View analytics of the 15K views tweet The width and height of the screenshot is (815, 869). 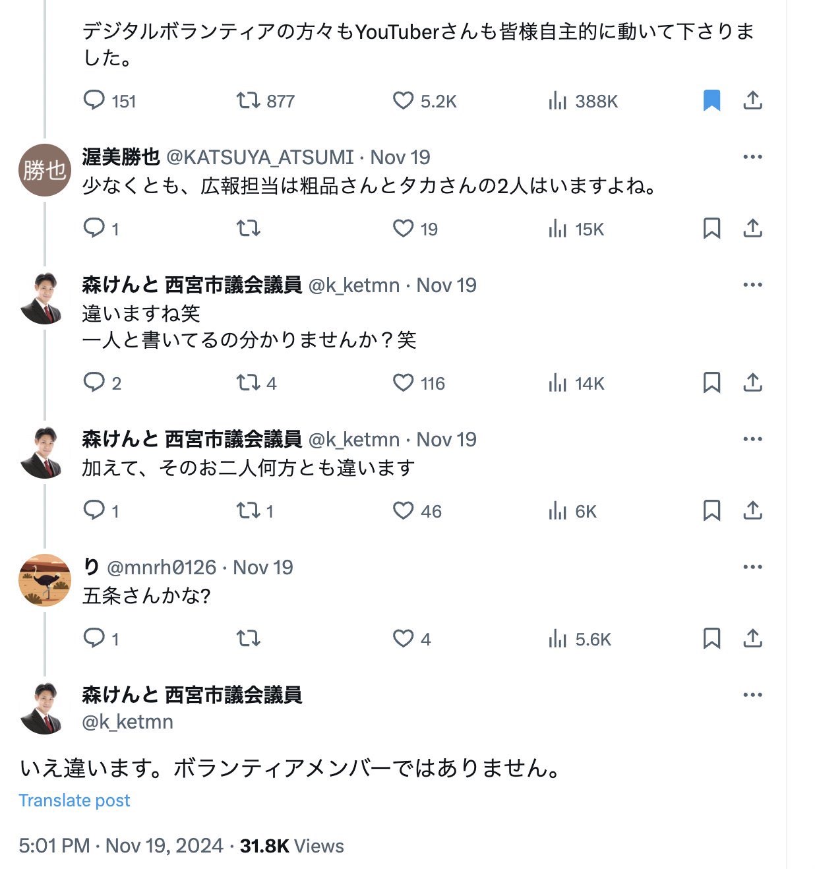point(557,229)
